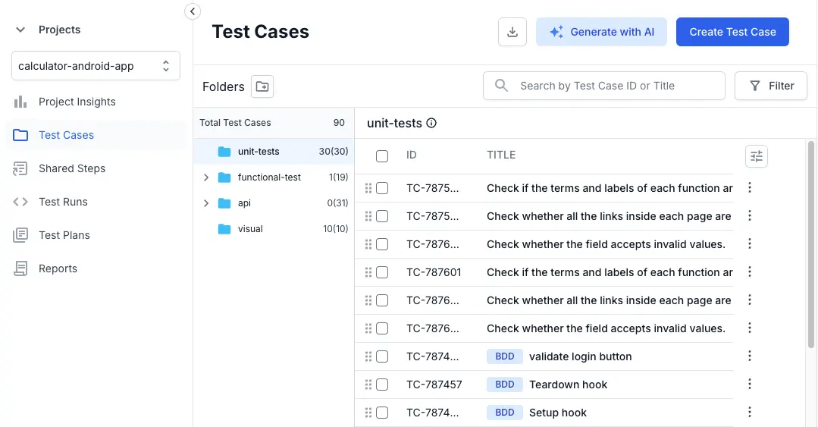Expand the functional-test folder
The width and height of the screenshot is (818, 427).
pyautogui.click(x=206, y=177)
